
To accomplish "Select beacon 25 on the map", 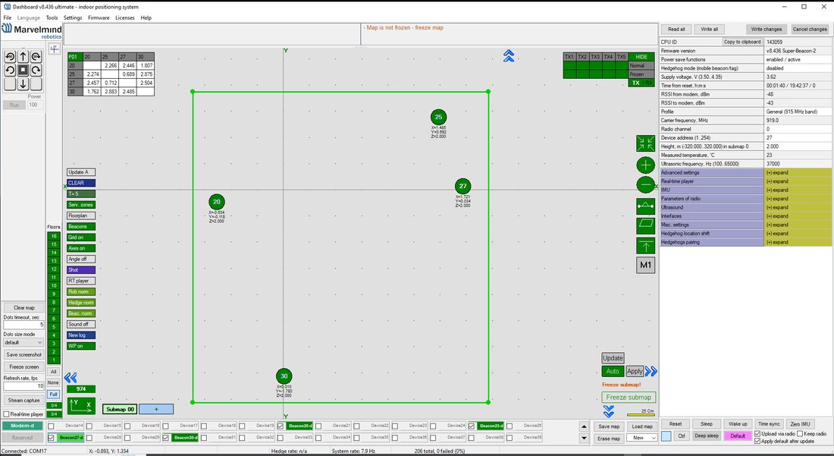I will click(x=438, y=117).
